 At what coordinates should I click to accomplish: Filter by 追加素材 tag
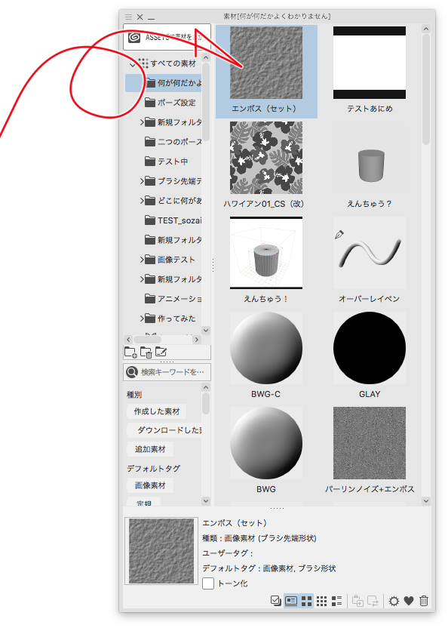(150, 449)
